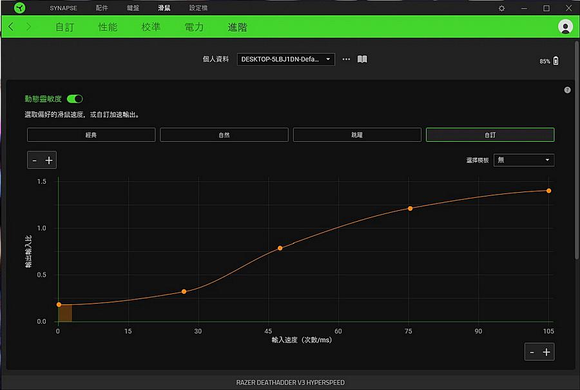Click the question mark help icon
Viewport: 580px width, 390px height.
pos(567,90)
